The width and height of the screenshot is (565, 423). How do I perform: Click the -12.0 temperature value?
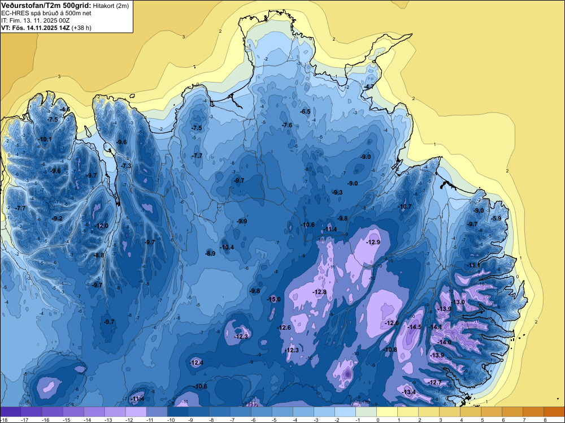pyautogui.click(x=101, y=226)
